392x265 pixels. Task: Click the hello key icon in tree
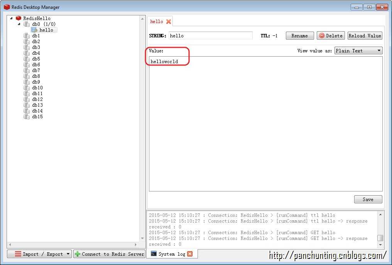pos(34,30)
